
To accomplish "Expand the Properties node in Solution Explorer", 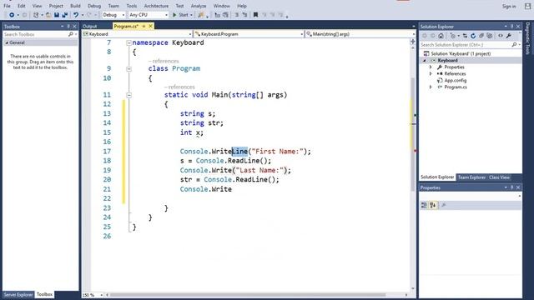I will tap(431, 67).
